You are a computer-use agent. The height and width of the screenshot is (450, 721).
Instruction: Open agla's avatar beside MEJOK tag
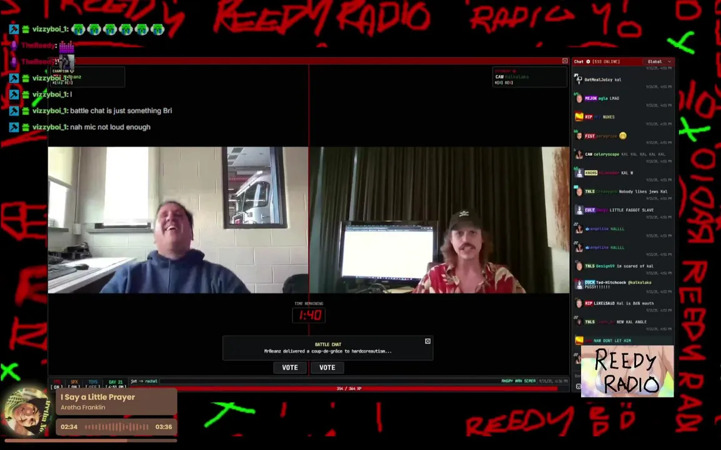pos(579,99)
